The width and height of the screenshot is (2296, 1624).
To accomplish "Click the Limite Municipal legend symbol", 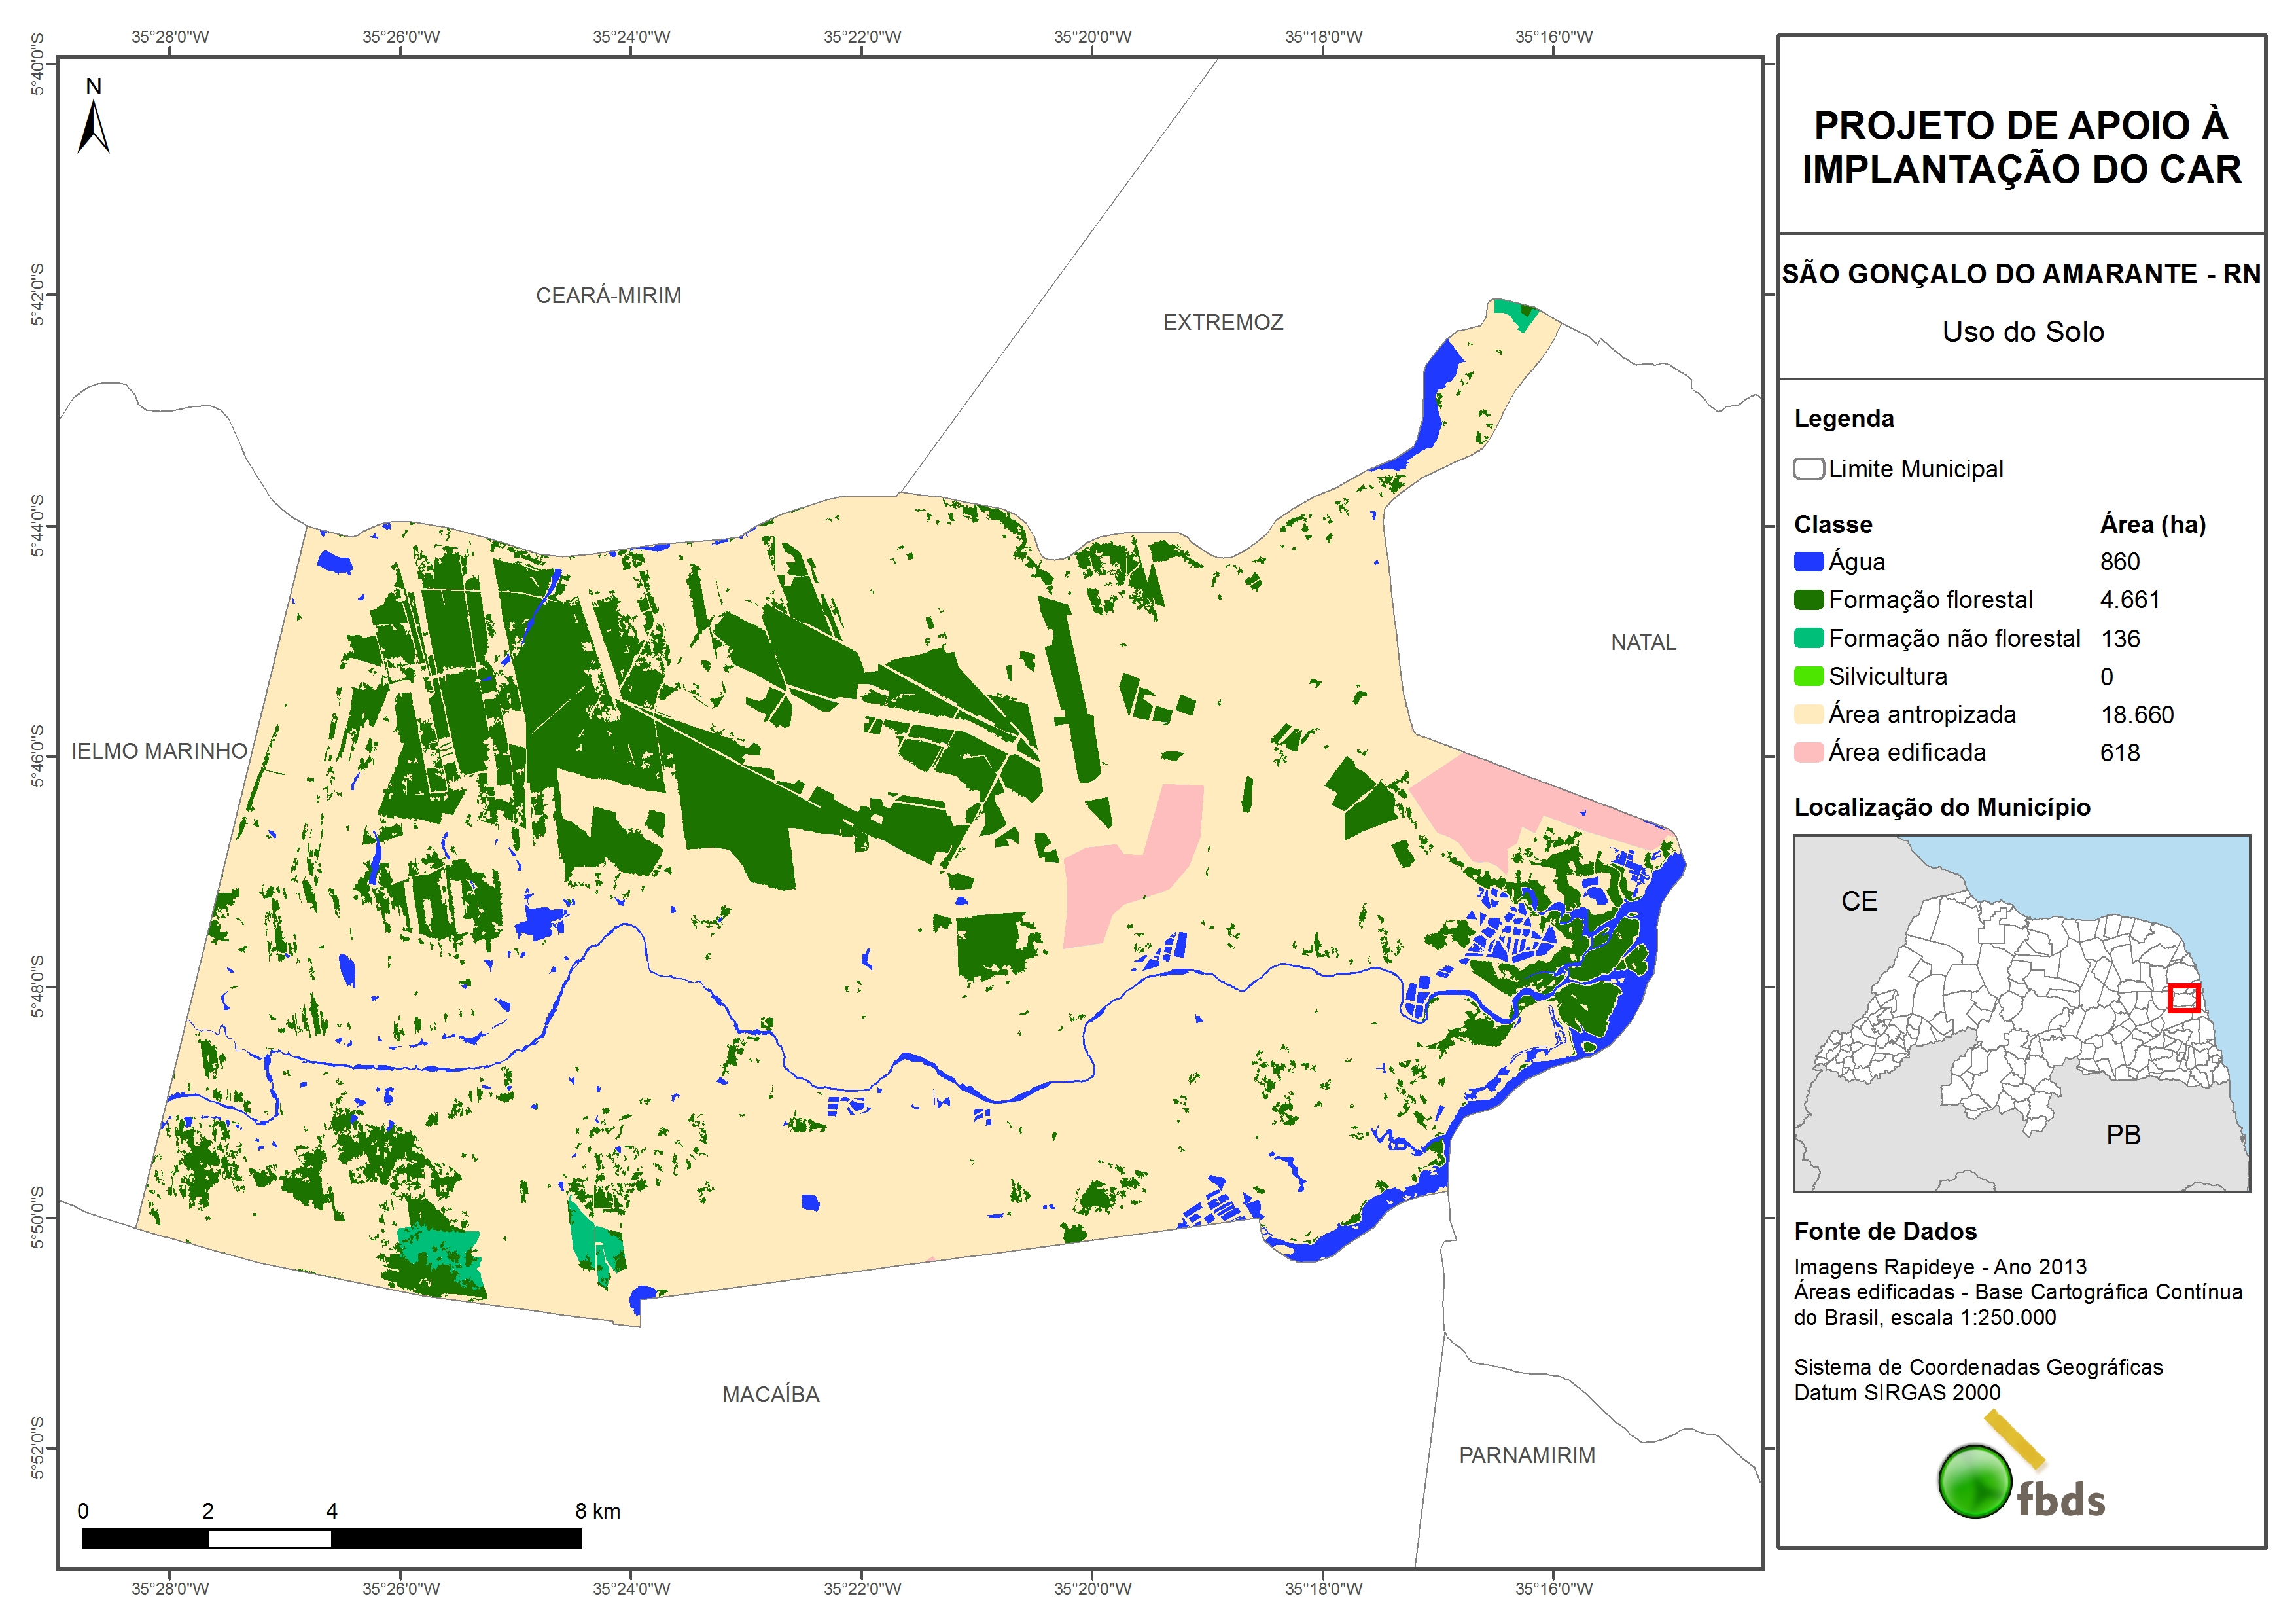I will pyautogui.click(x=1808, y=468).
